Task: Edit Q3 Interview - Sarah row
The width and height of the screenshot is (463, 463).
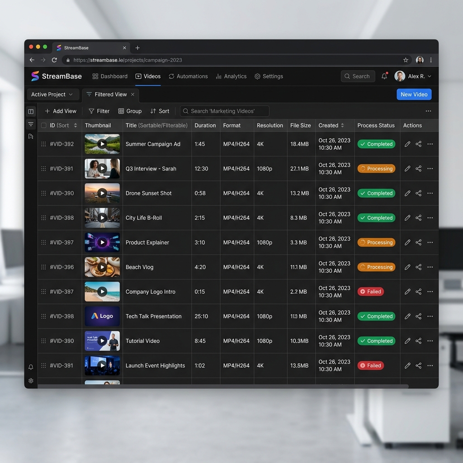Action: click(407, 169)
